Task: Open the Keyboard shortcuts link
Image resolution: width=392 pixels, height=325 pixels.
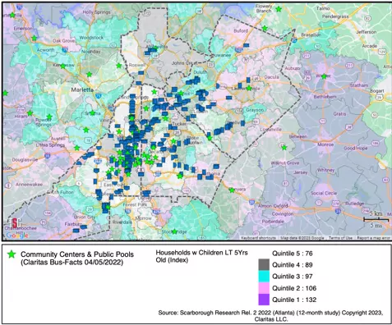Action: (258, 238)
